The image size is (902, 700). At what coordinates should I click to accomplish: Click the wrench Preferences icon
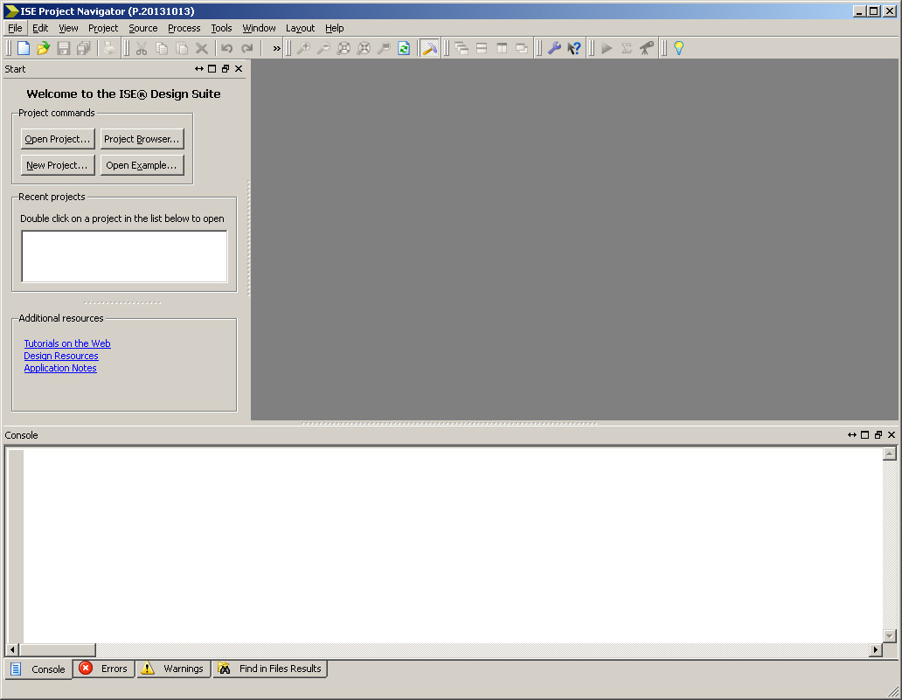pos(554,48)
